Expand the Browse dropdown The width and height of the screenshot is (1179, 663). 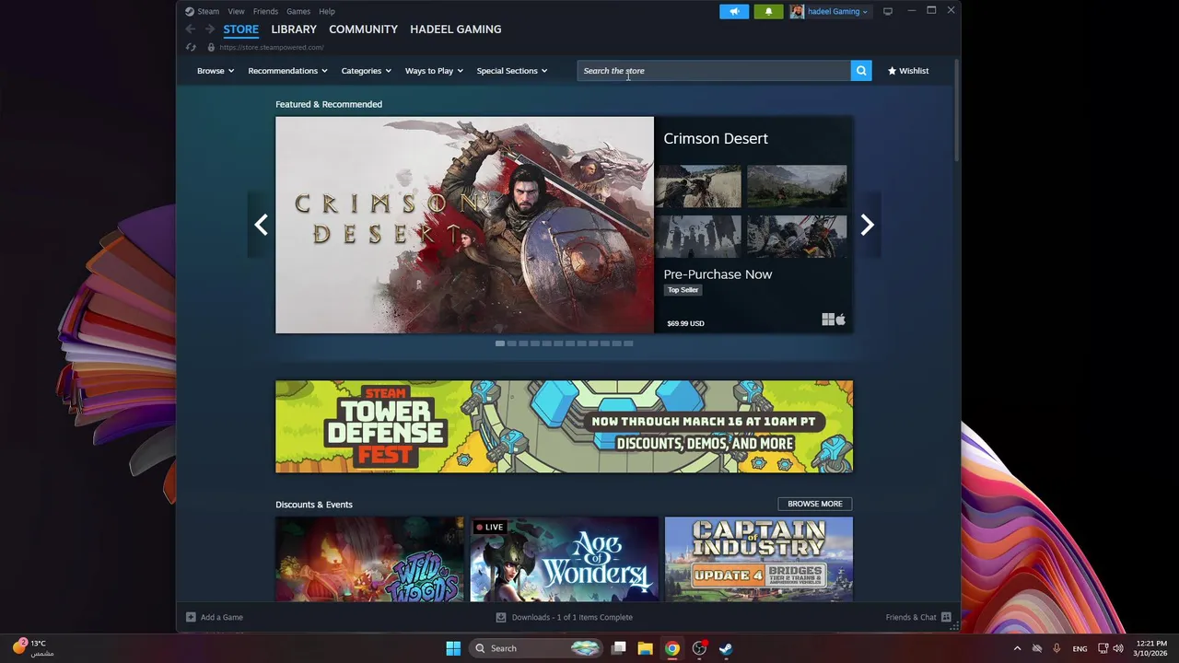coord(216,71)
